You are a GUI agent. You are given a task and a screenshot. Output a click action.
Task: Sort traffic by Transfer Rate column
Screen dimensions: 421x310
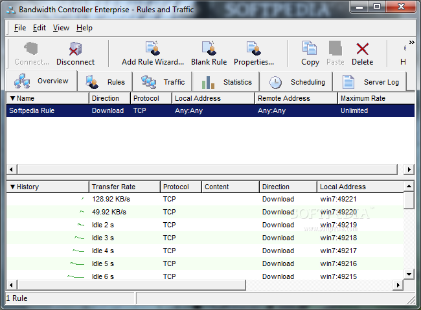124,187
